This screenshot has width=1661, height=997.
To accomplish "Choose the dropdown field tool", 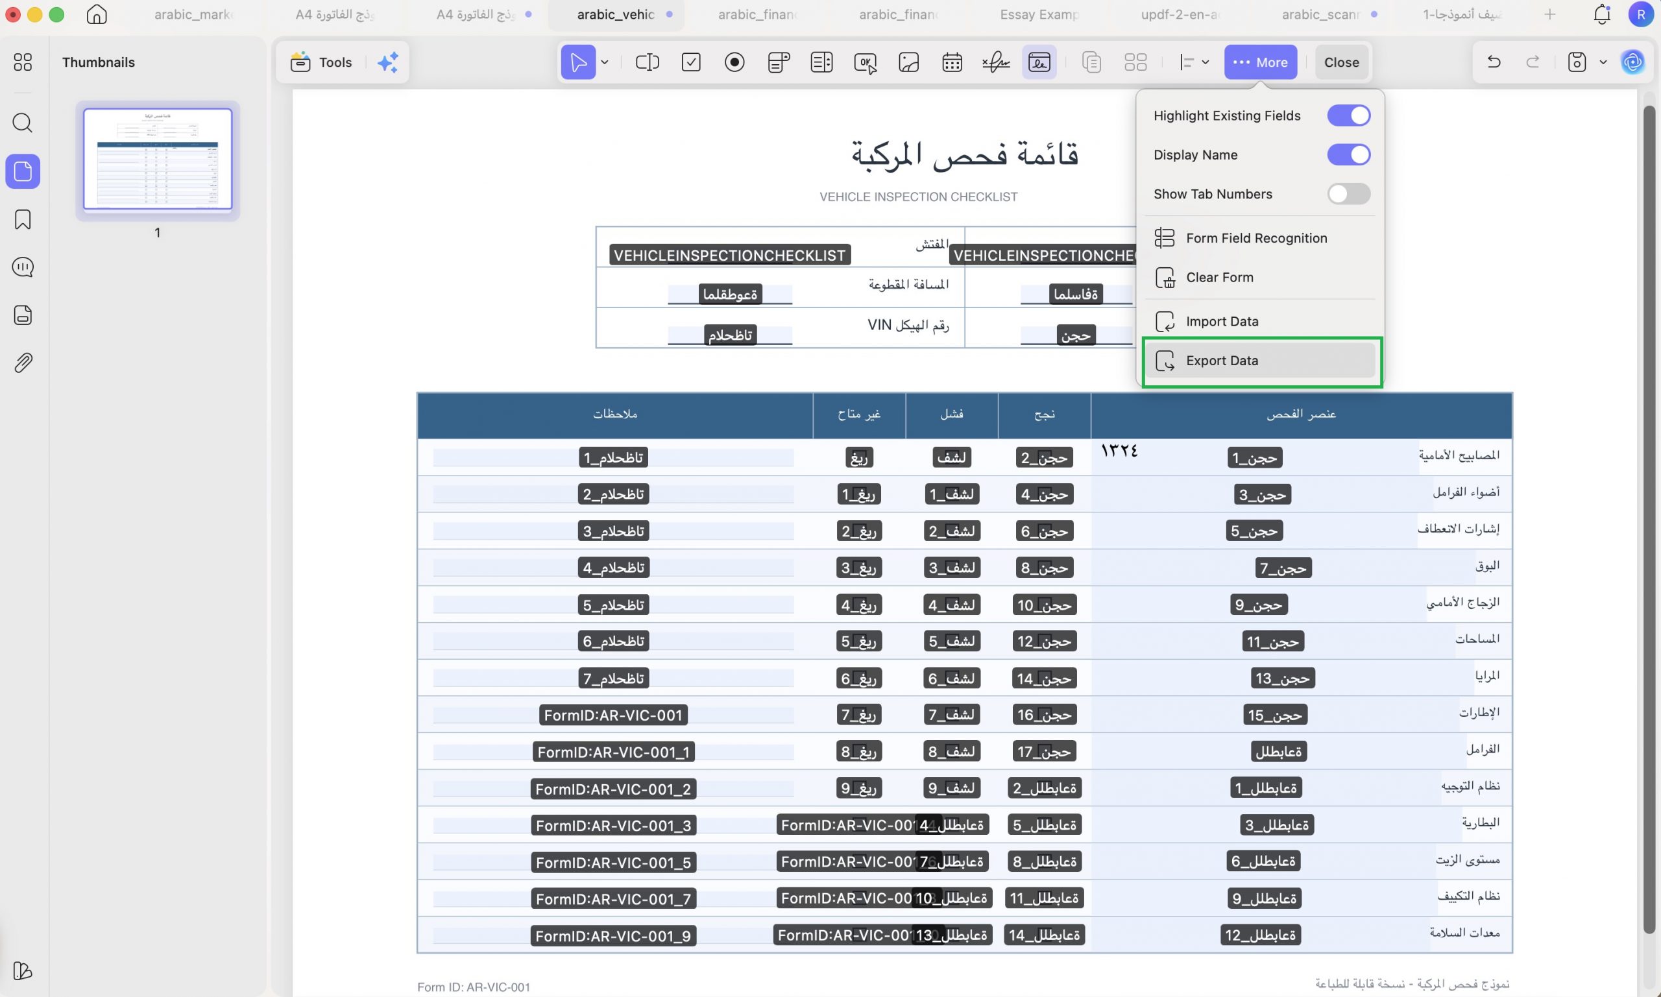I will click(x=778, y=62).
